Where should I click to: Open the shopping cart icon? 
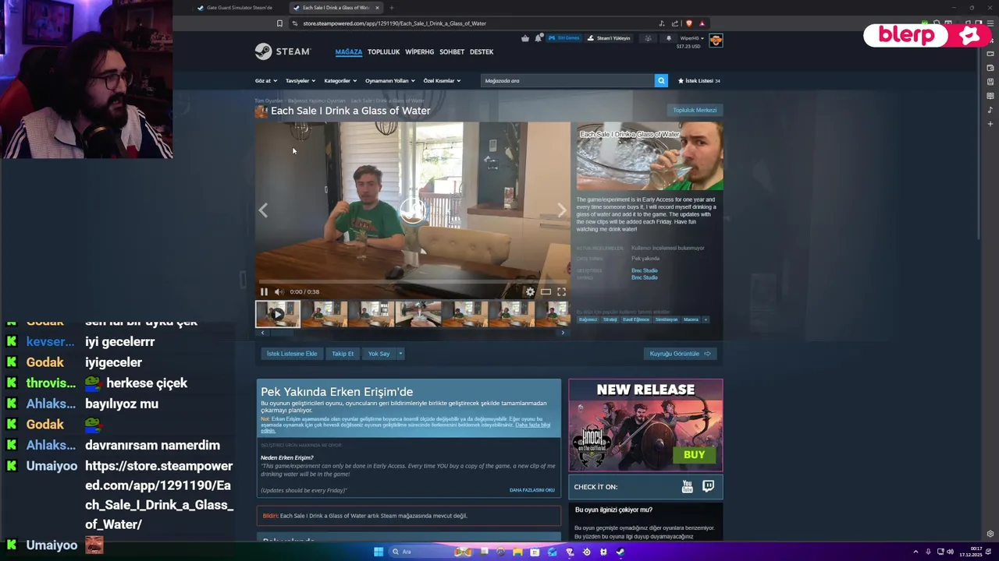525,37
